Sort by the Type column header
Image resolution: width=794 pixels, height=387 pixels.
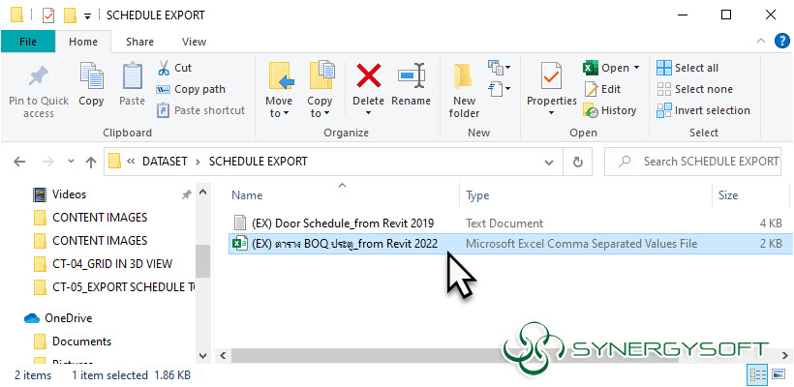(477, 195)
